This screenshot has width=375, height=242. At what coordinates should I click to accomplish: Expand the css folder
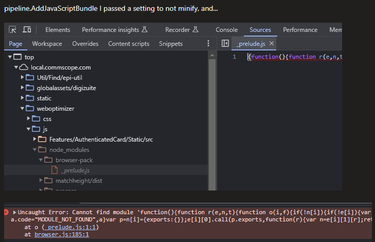pyautogui.click(x=29, y=118)
